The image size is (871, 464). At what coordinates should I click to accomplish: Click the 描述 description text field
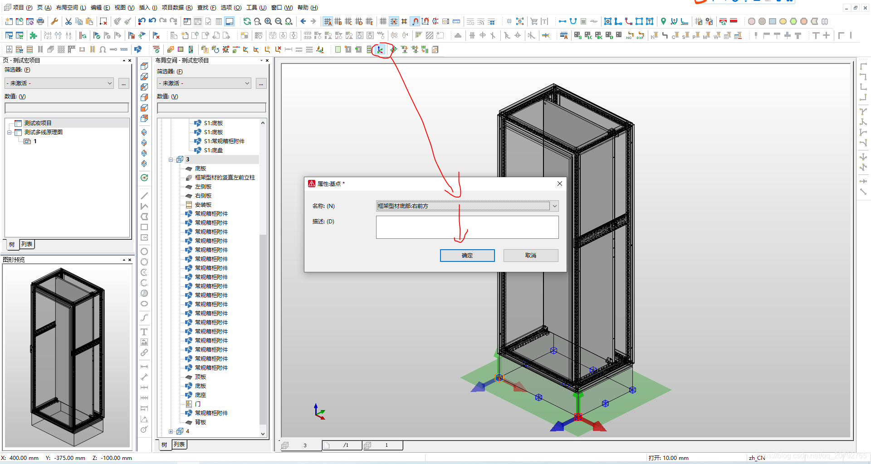(467, 227)
